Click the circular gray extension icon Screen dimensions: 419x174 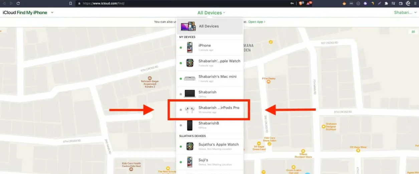358,3
